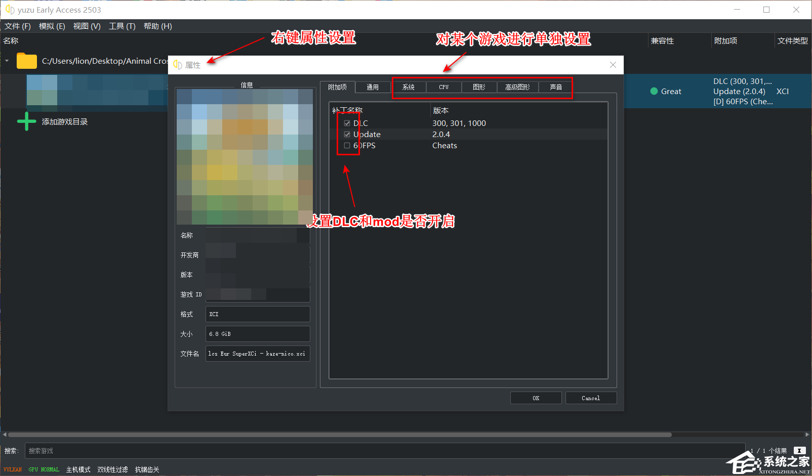Click the 抗锯齿关 status button
The image size is (812, 476).
pos(147,469)
